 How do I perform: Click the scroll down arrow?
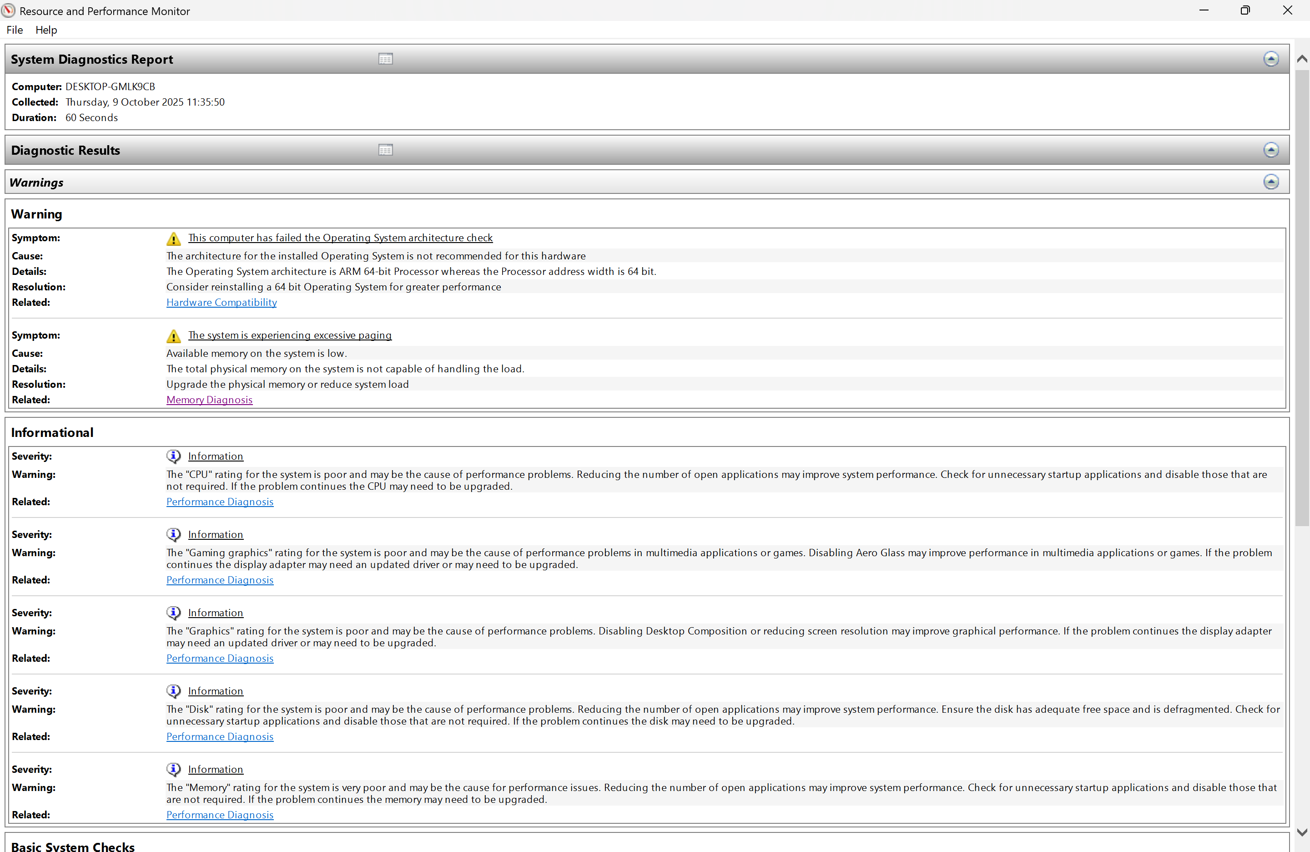1302,832
